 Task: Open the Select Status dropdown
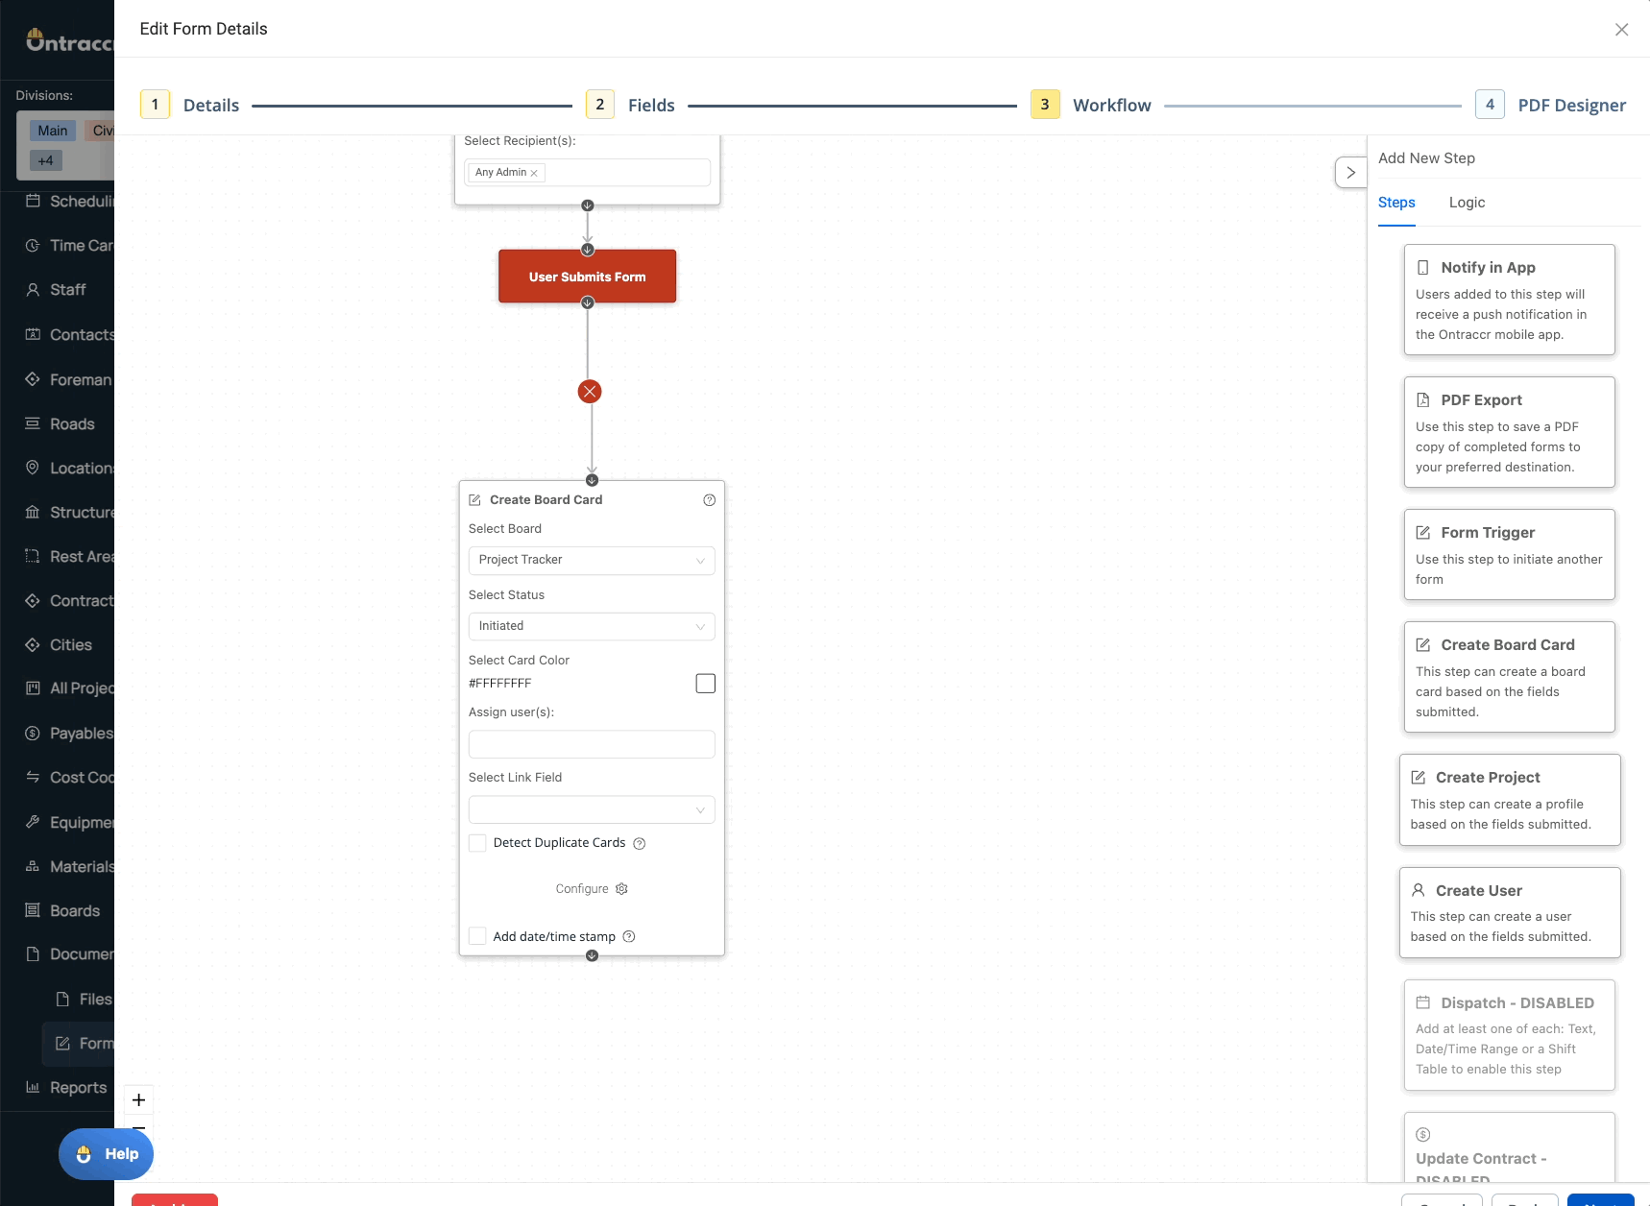[592, 627]
